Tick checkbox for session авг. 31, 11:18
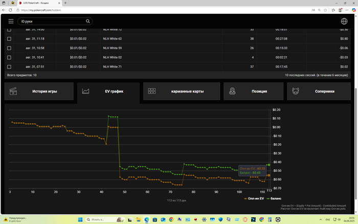Screen dimensions: 358x224 [9, 39]
